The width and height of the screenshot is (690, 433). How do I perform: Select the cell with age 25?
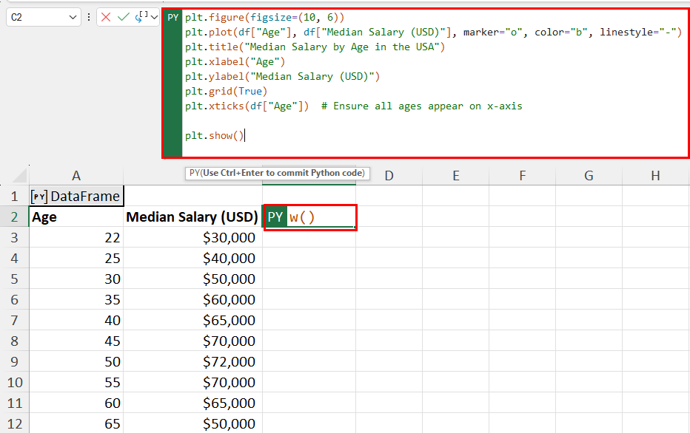(76, 258)
